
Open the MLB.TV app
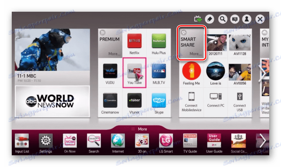tap(159, 73)
